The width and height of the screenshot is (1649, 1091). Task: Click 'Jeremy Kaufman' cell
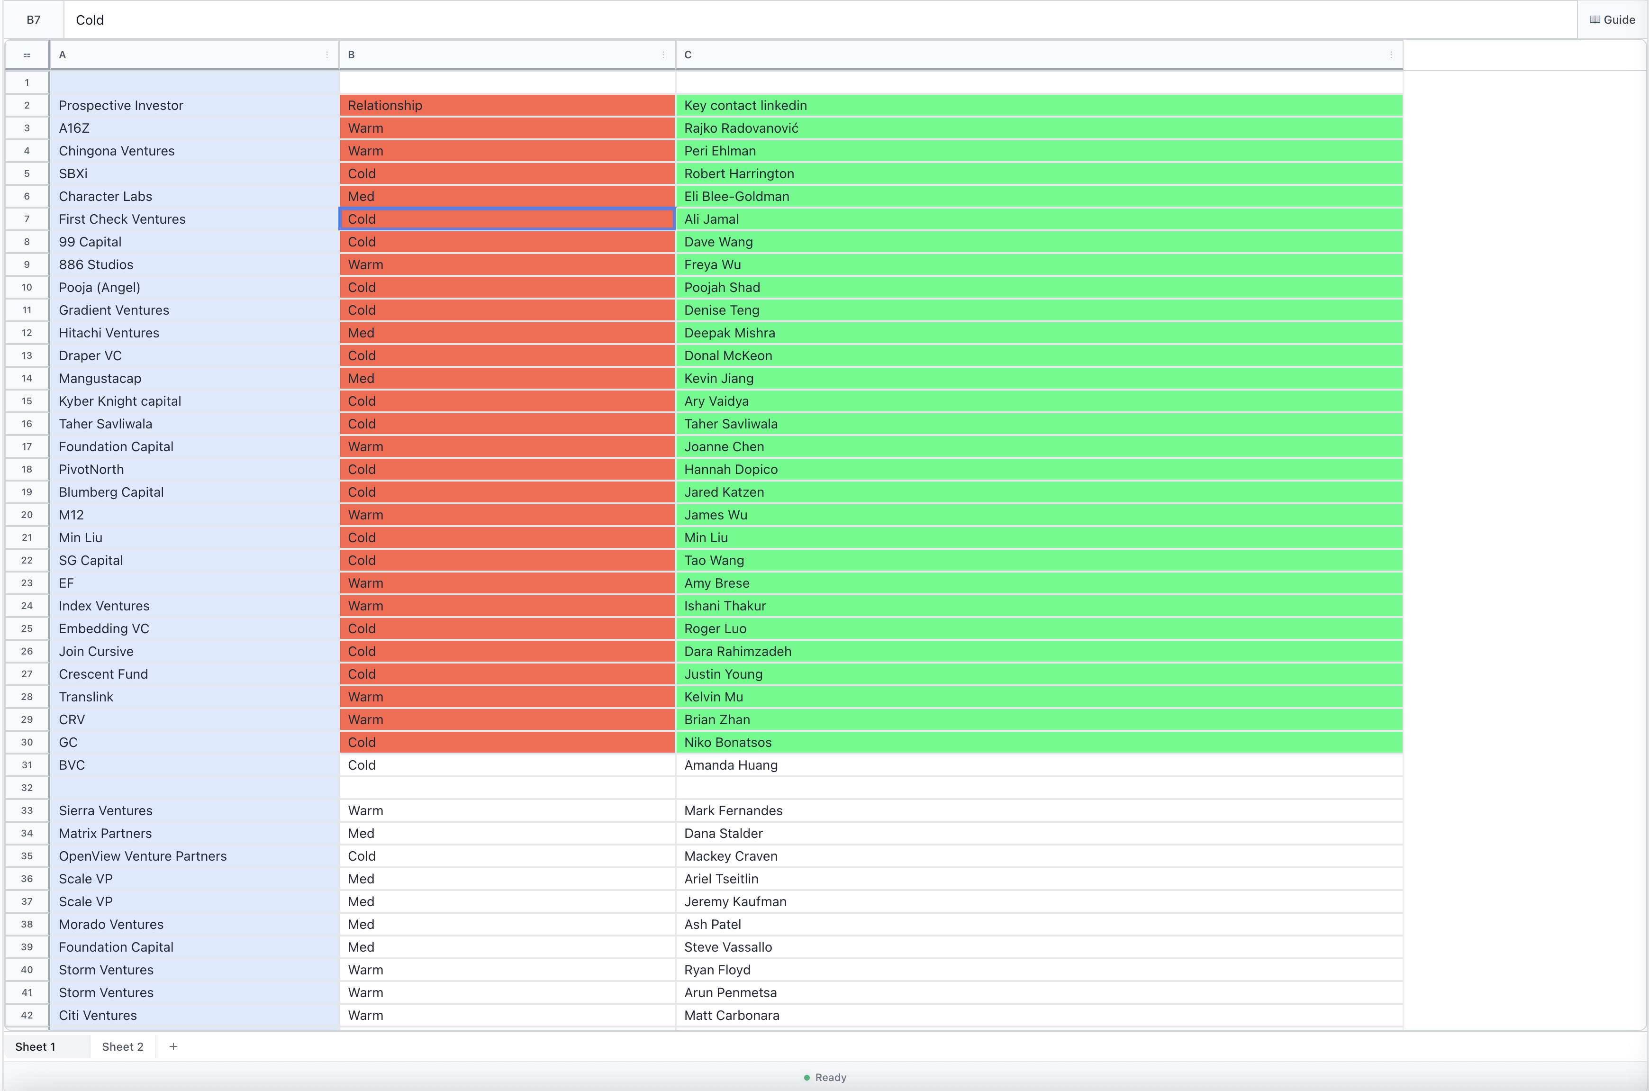coord(1039,902)
